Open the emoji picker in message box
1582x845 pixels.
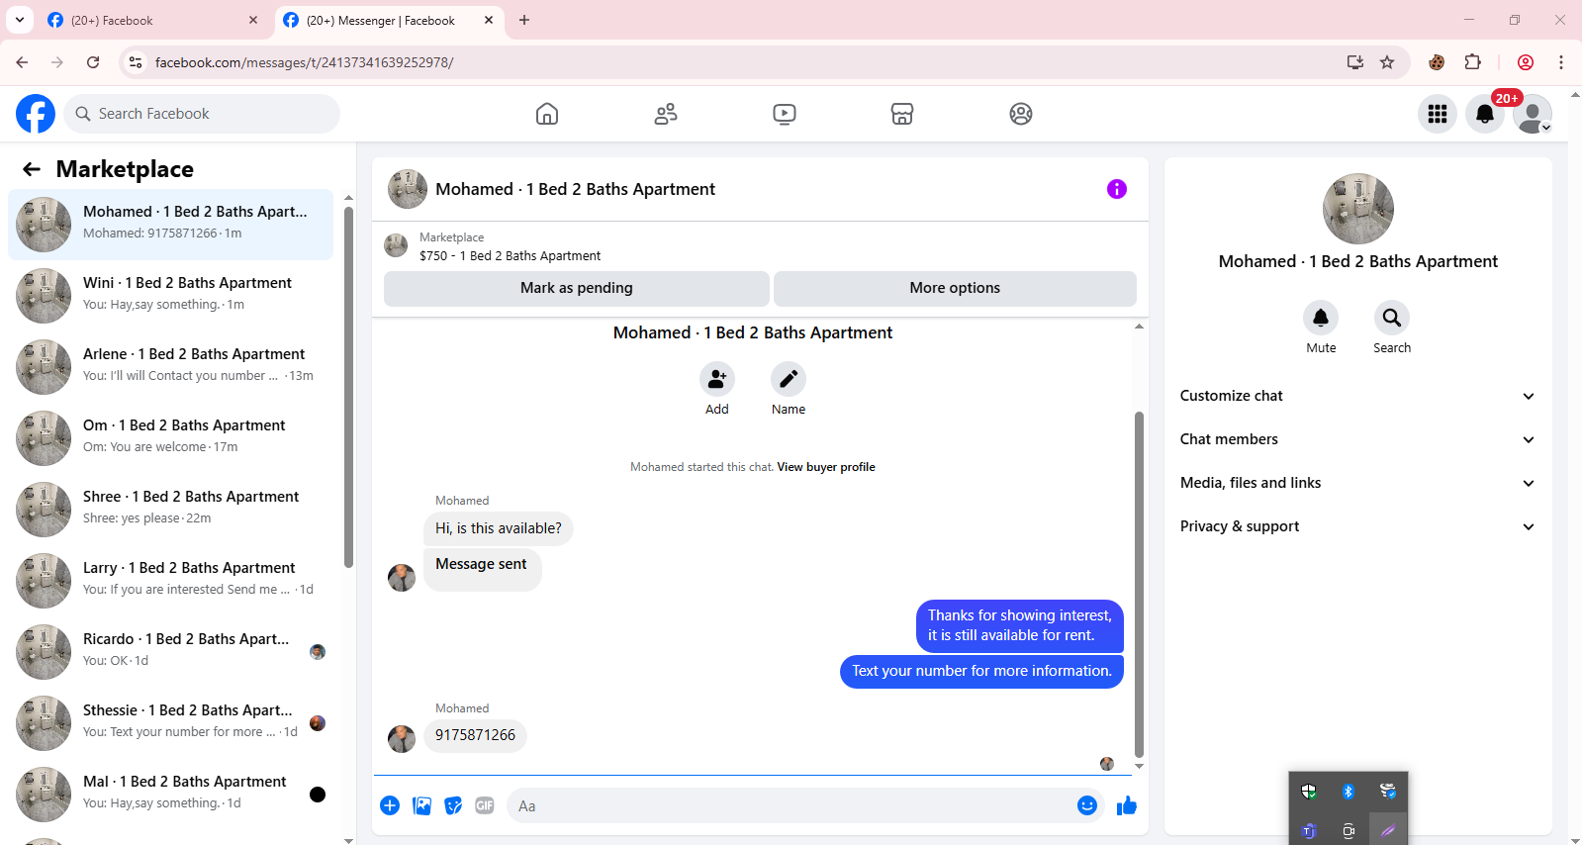click(x=1087, y=805)
